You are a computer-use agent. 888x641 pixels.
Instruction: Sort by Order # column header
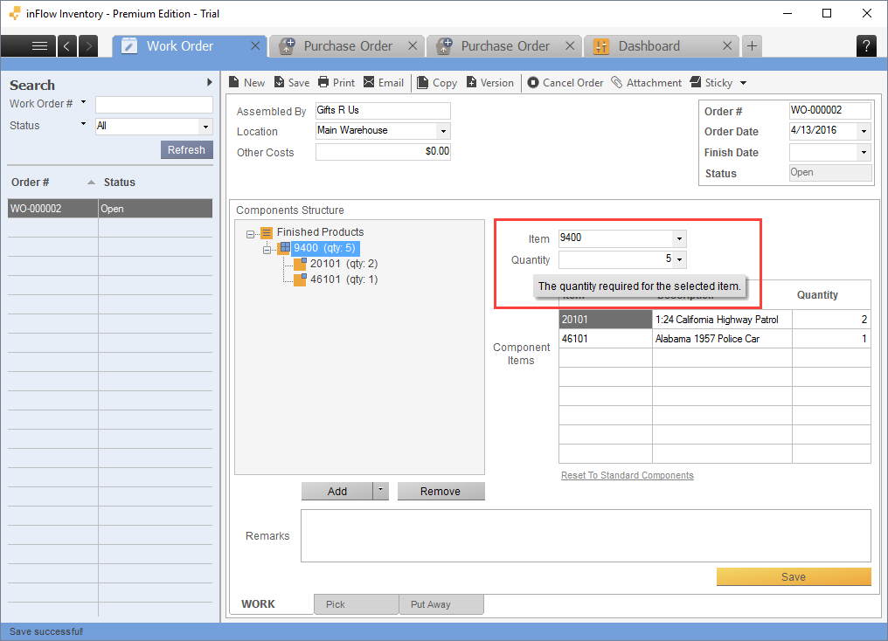coord(53,183)
